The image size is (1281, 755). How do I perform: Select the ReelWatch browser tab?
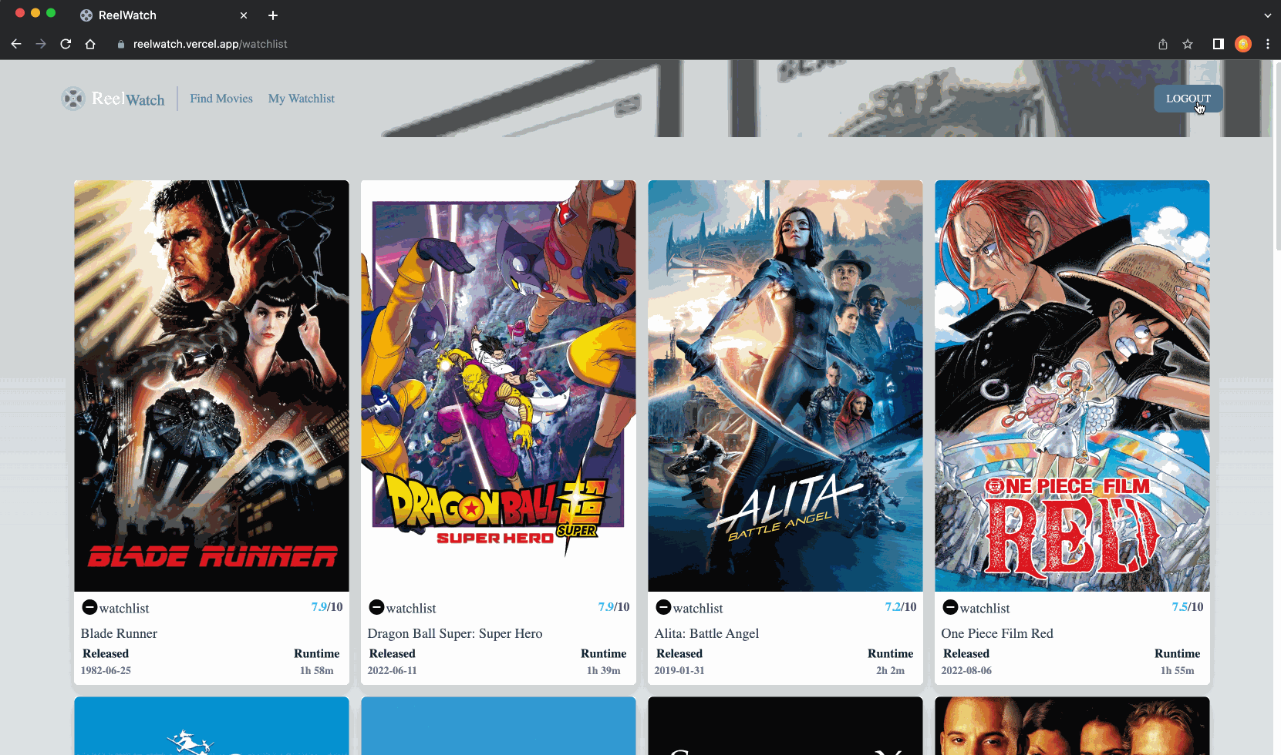click(163, 15)
